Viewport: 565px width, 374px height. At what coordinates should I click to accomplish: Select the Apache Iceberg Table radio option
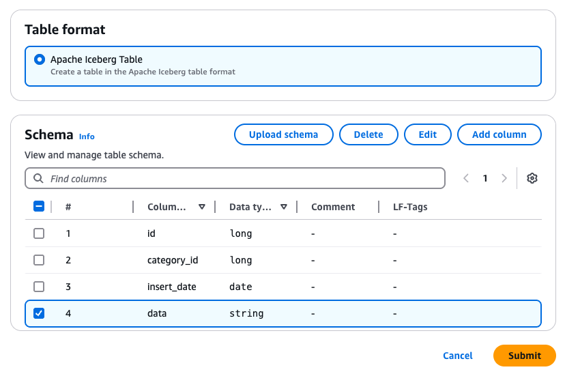pyautogui.click(x=40, y=59)
